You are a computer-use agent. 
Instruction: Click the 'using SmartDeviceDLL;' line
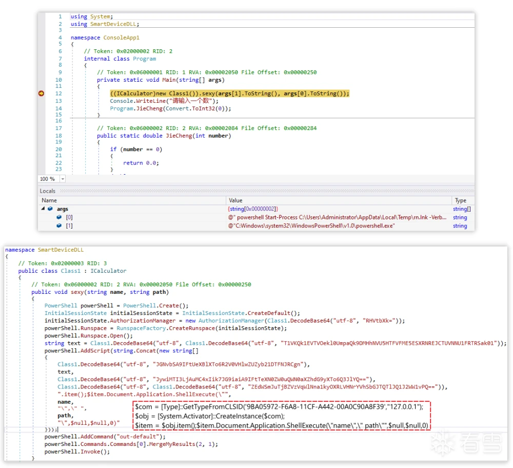click(x=105, y=24)
